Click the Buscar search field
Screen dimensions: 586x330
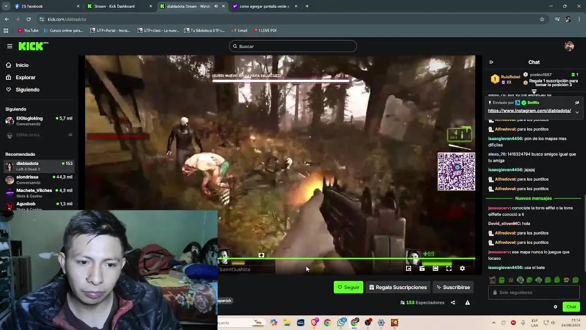293,46
